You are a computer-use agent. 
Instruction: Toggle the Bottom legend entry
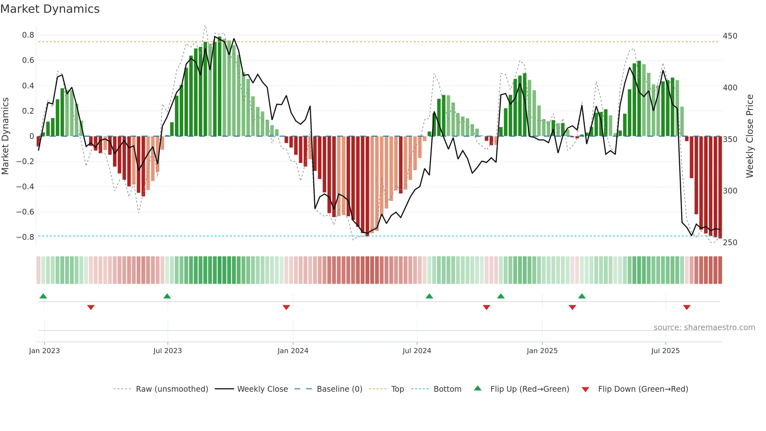(x=436, y=389)
